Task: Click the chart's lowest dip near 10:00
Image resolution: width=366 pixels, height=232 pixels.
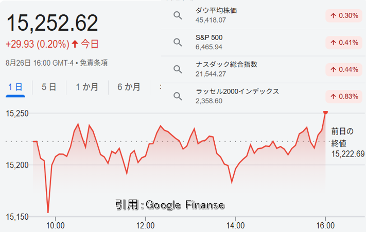Action: pyautogui.click(x=48, y=212)
